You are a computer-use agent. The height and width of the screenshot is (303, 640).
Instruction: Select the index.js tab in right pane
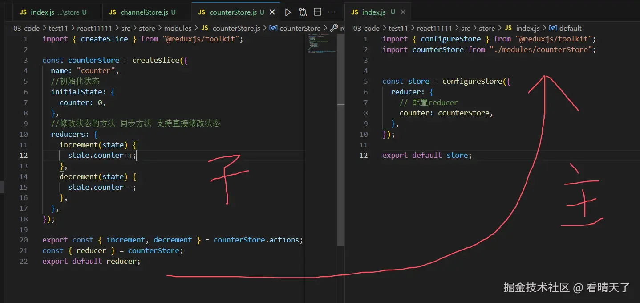pyautogui.click(x=378, y=12)
